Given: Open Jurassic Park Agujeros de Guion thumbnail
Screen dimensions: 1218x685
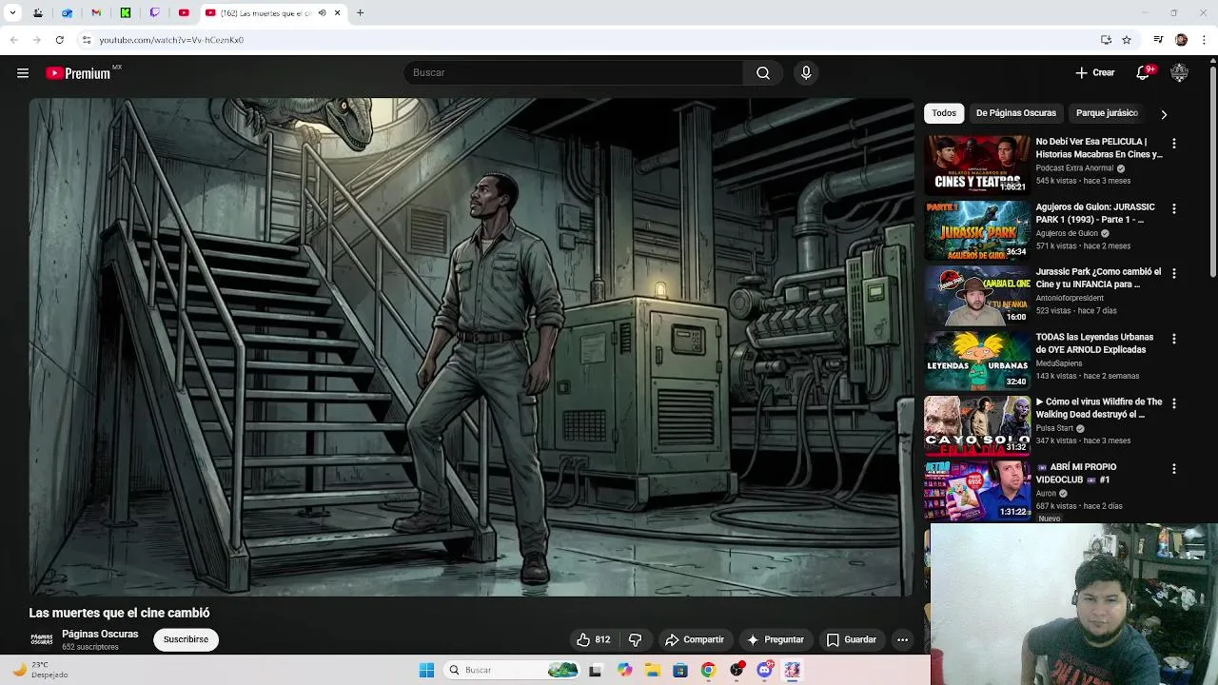Looking at the screenshot, I should click(977, 229).
